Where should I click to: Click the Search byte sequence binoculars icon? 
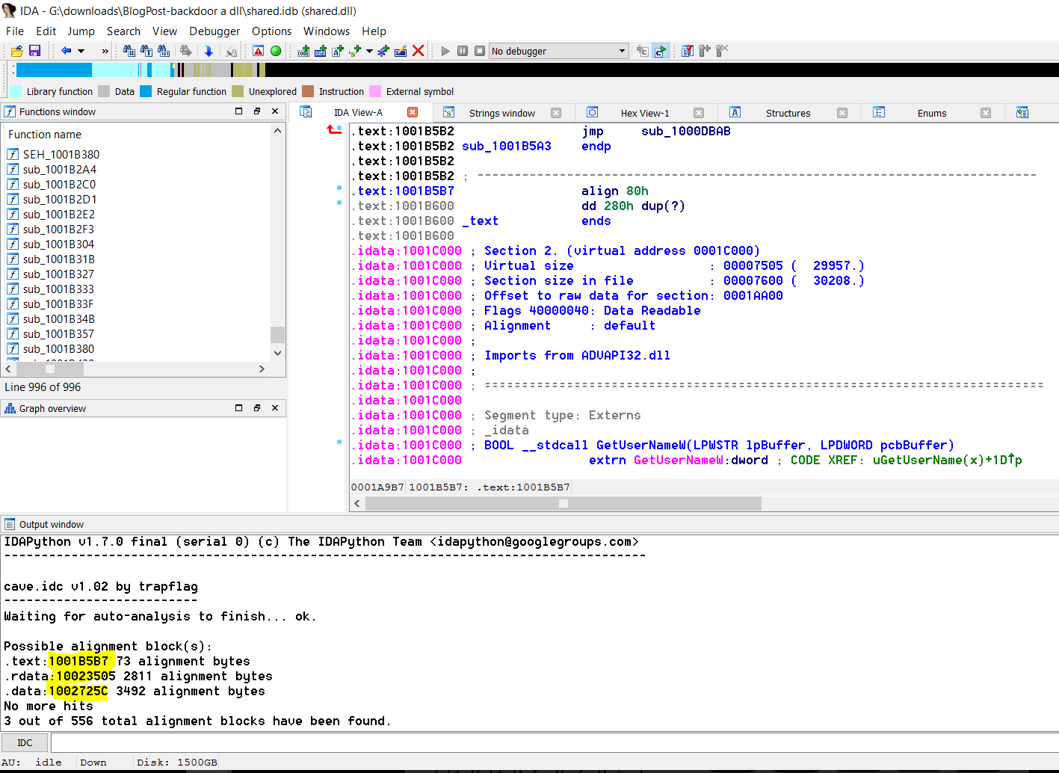[x=164, y=51]
